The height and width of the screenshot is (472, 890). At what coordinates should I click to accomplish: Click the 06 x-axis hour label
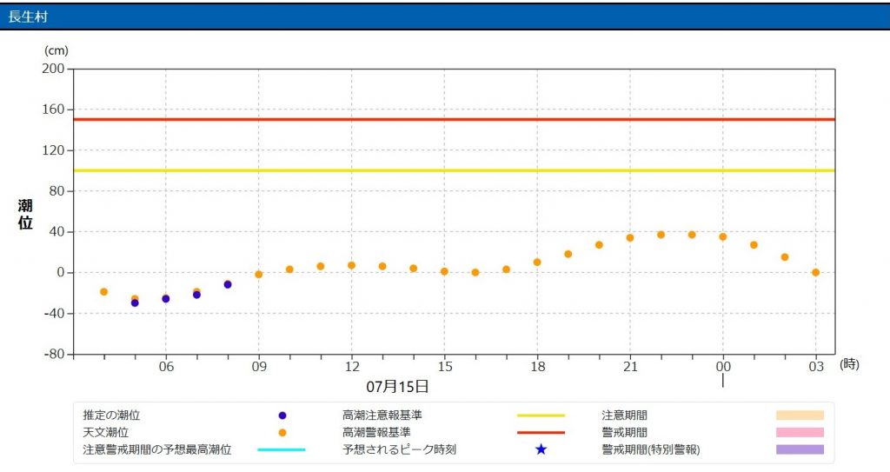pos(166,367)
